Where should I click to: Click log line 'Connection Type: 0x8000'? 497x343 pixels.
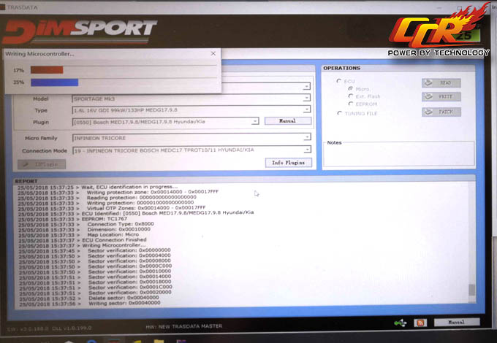pyautogui.click(x=121, y=224)
